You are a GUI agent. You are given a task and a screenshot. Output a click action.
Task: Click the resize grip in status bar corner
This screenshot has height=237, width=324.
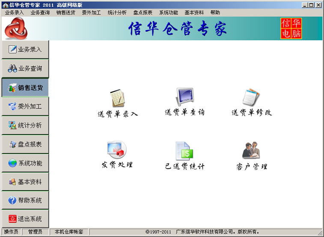[320, 232]
